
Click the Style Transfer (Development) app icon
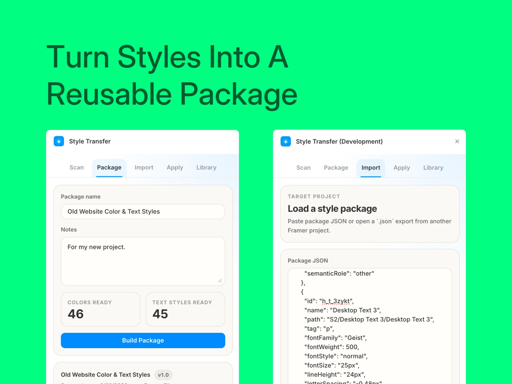pyautogui.click(x=285, y=141)
